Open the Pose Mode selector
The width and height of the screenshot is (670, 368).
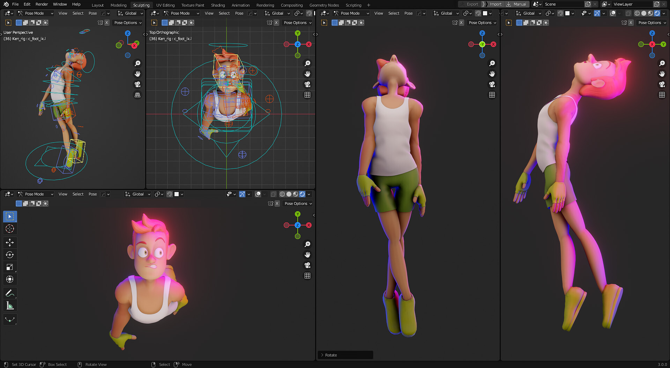click(35, 13)
